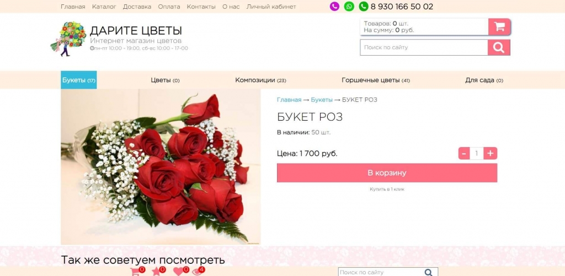The width and height of the screenshot is (565, 276).
Task: Click the green phone call icon
Action: coord(364,7)
